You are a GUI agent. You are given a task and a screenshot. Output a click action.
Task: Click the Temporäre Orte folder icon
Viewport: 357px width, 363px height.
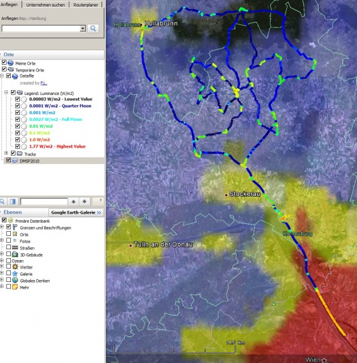pos(10,70)
